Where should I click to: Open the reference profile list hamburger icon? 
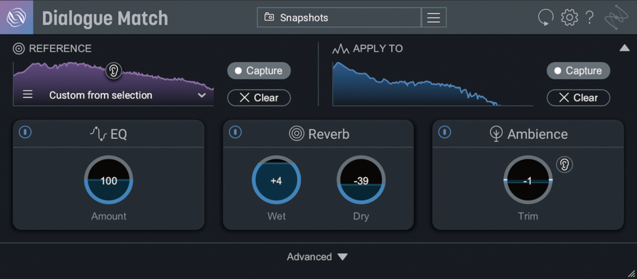[x=28, y=95]
